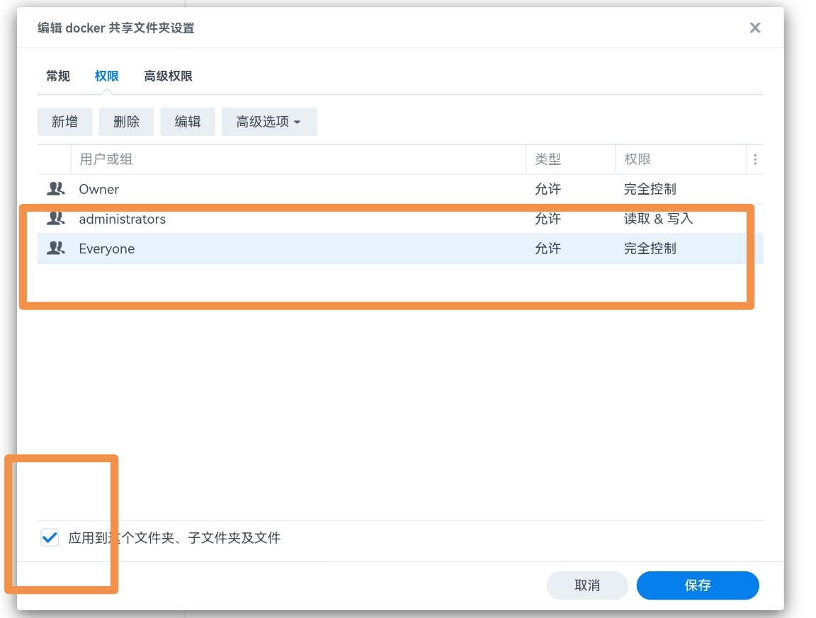Toggle apply to subfolders and files checkbox
Image resolution: width=816 pixels, height=618 pixels.
coord(50,538)
